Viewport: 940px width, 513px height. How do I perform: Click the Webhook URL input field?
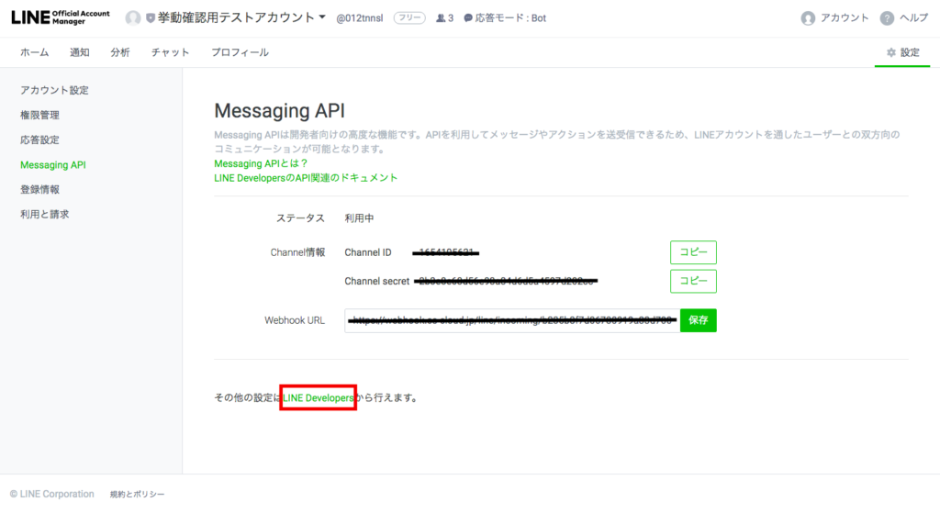click(512, 320)
